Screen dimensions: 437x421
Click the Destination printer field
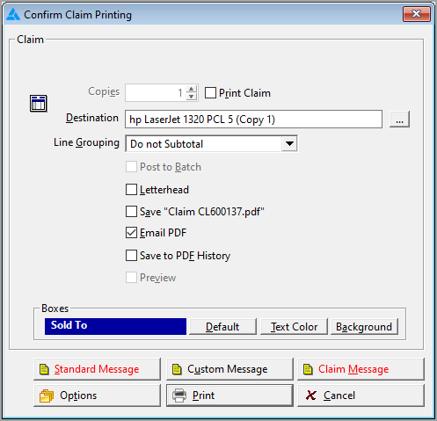253,120
